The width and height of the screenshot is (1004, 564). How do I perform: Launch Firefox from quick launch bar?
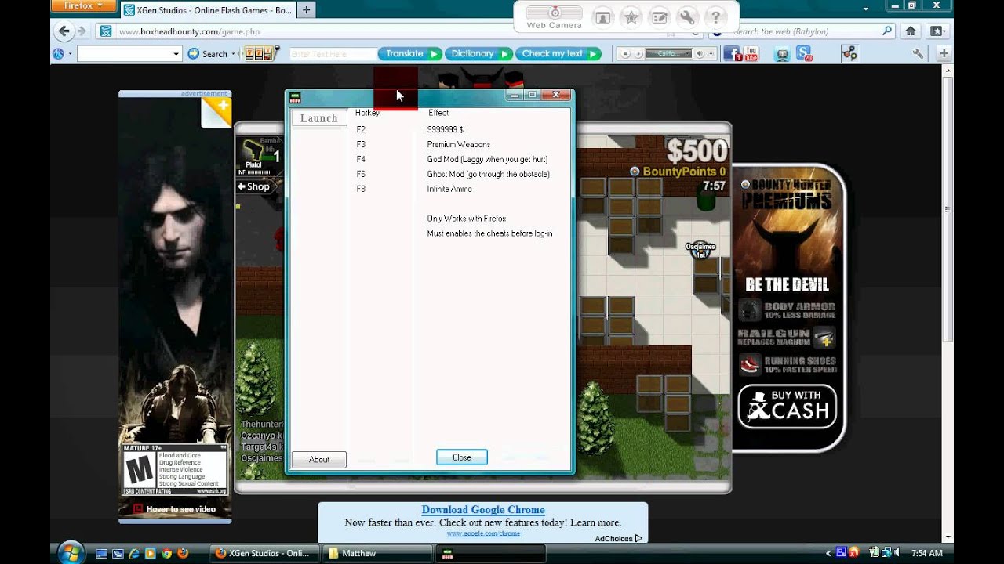[183, 553]
